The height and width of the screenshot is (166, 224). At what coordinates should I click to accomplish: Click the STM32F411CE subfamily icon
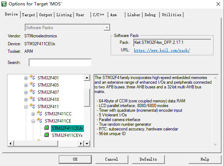[x=39, y=120]
